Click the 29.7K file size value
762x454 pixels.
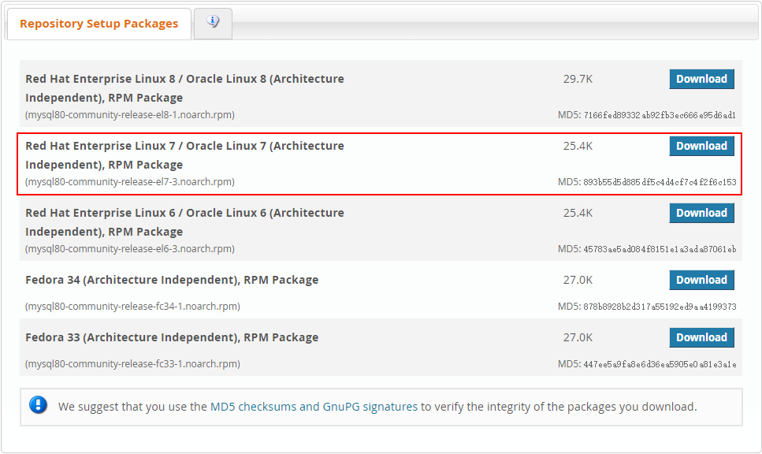click(x=578, y=80)
